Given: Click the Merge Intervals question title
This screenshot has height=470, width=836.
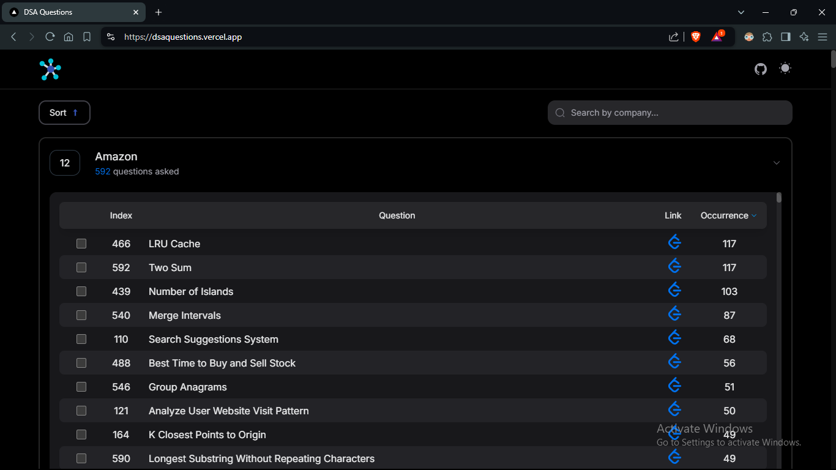Looking at the screenshot, I should pyautogui.click(x=185, y=315).
